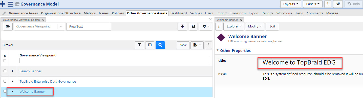The image size is (363, 98).
Task: Collapse the Other Properties section
Action: (218, 50)
